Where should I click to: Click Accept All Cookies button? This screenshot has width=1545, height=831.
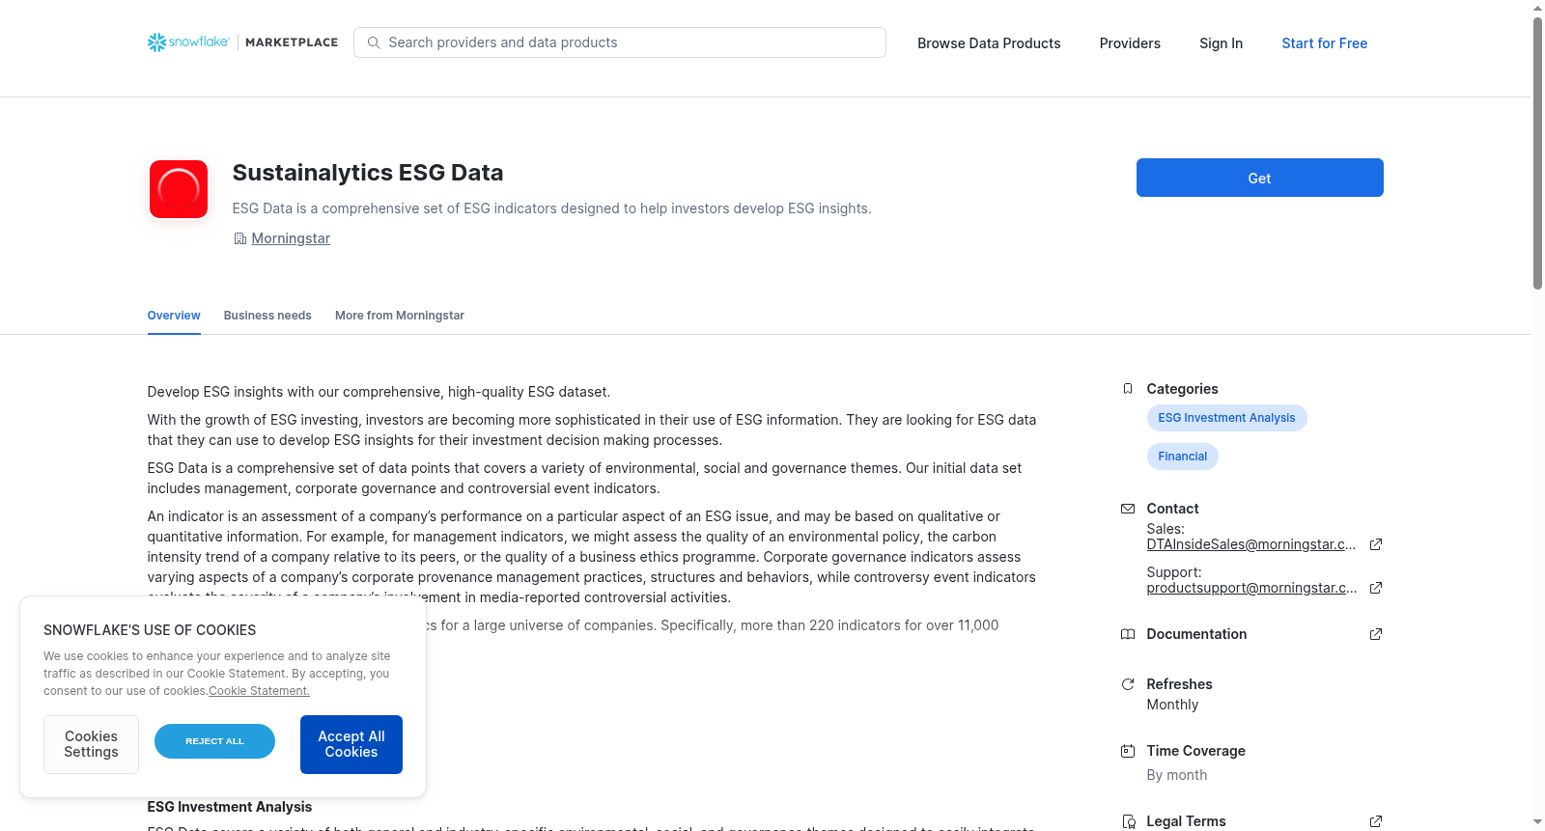[351, 744]
